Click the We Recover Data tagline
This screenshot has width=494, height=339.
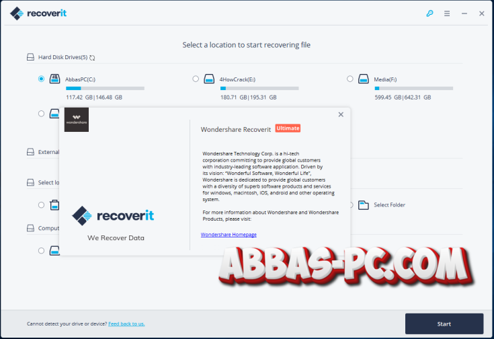(116, 238)
